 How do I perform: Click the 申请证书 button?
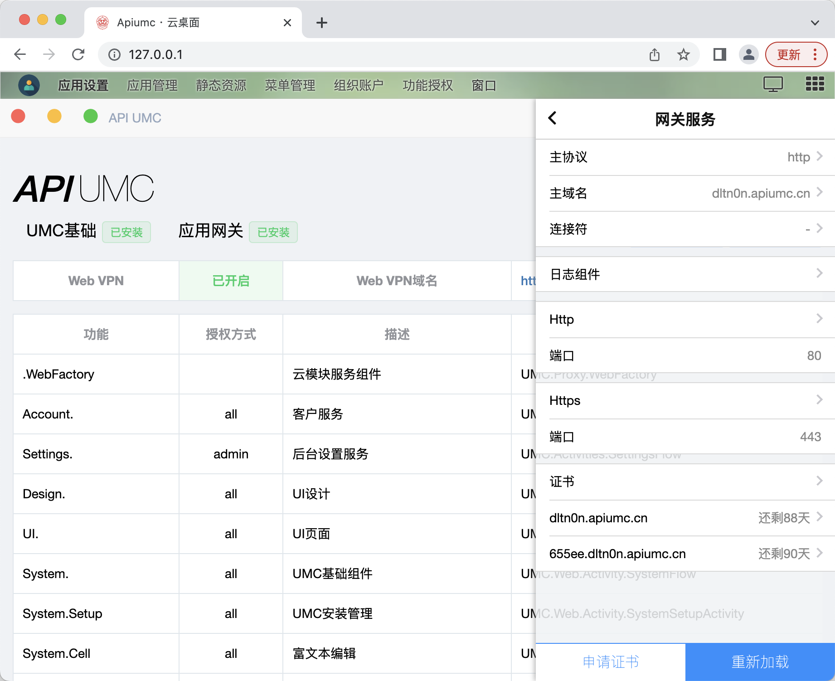coord(611,662)
